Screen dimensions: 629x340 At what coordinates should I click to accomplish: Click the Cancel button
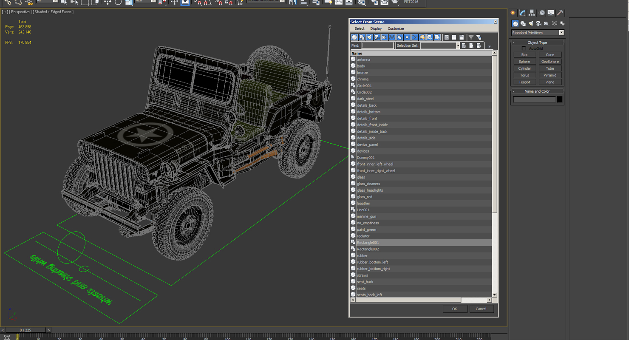click(481, 309)
